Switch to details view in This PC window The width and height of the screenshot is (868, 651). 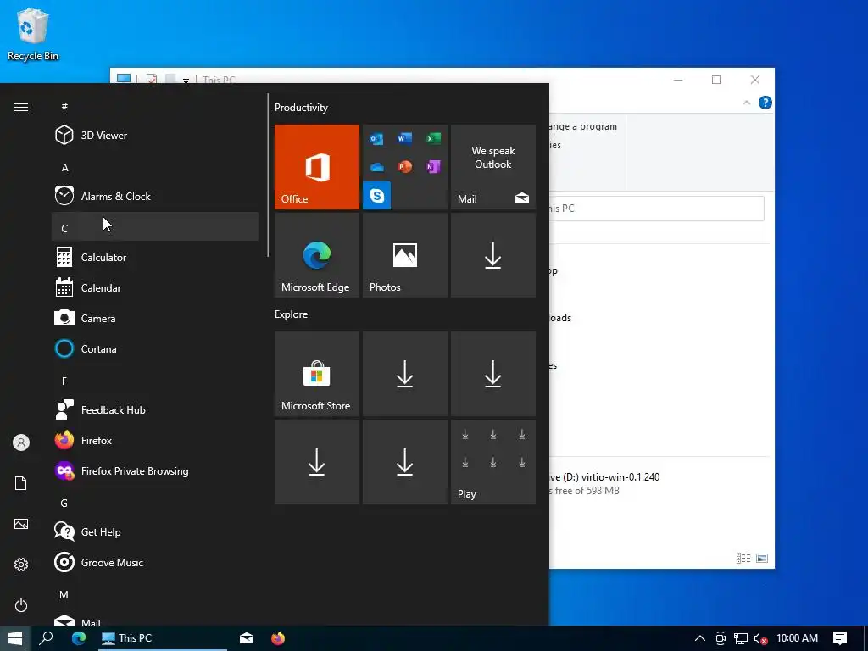743,558
